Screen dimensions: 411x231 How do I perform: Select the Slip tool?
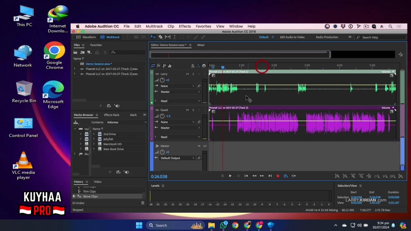coord(168,37)
